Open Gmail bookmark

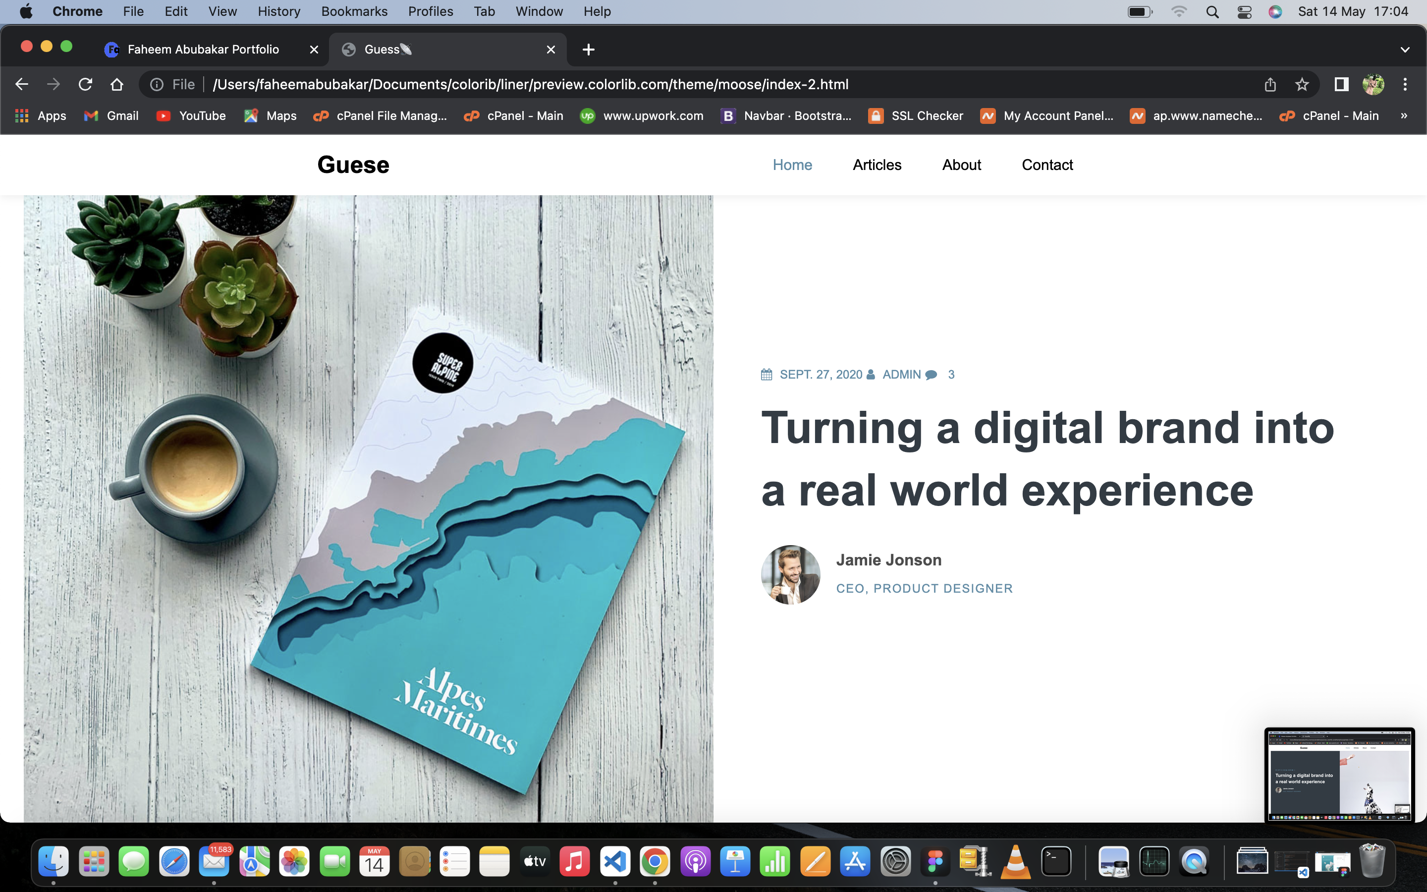111,115
